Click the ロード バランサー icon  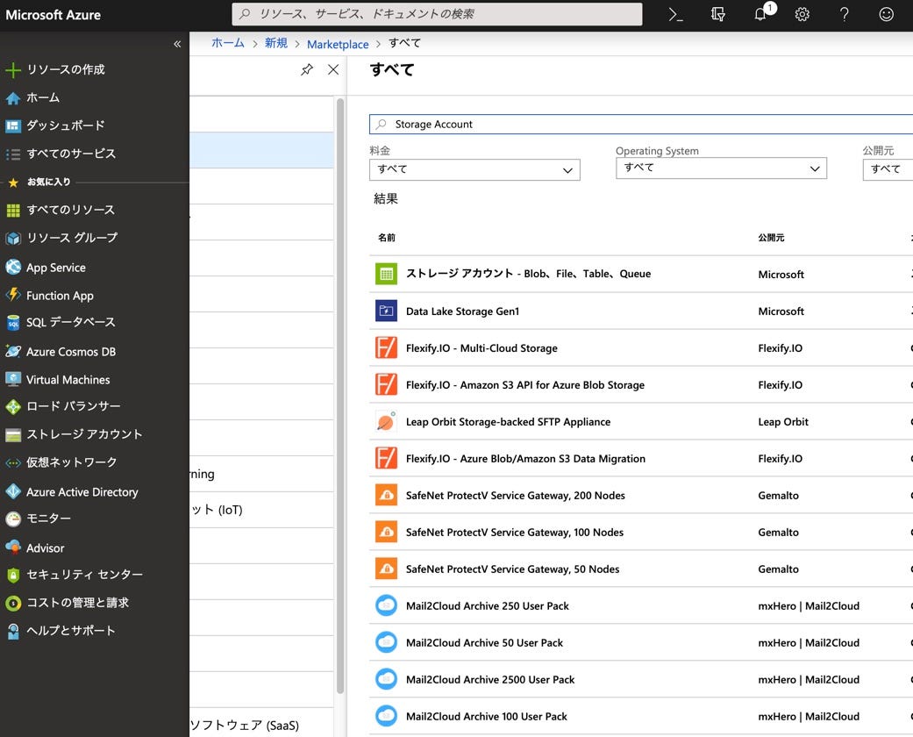(13, 406)
